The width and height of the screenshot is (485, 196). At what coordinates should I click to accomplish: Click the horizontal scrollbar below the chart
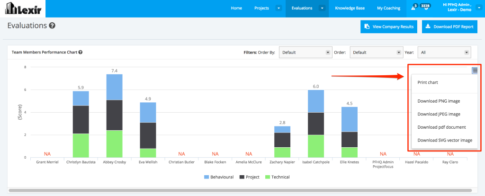240,190
